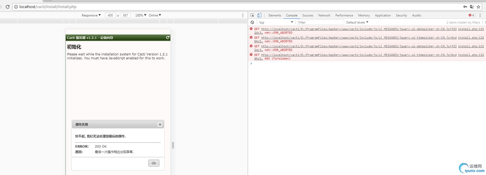The width and height of the screenshot is (486, 175).
Task: Click the red error count badge
Action: tap(471, 15)
